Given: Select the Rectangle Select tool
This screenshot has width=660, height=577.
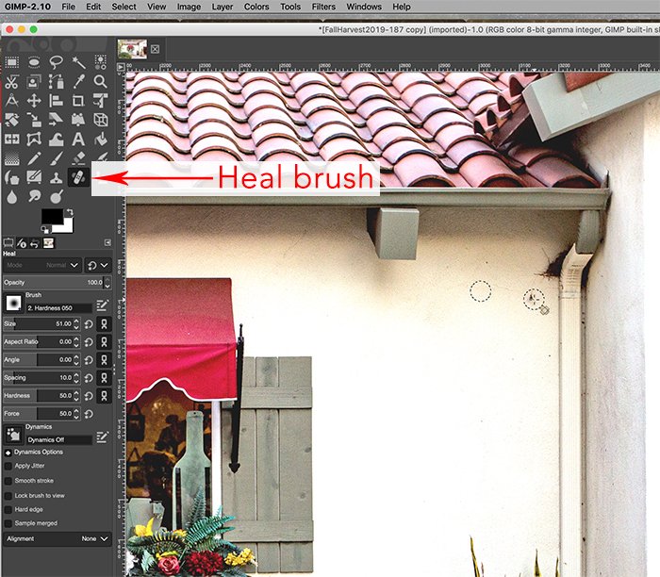Looking at the screenshot, I should pyautogui.click(x=11, y=62).
